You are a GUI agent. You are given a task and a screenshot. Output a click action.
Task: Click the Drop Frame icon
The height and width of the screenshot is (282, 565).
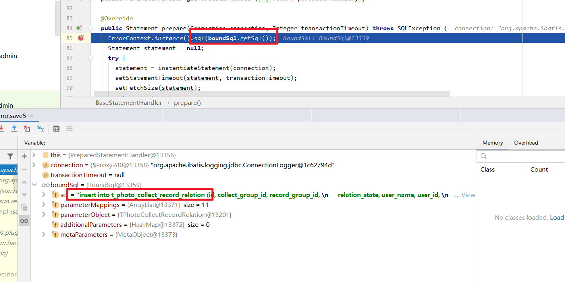[27, 129]
